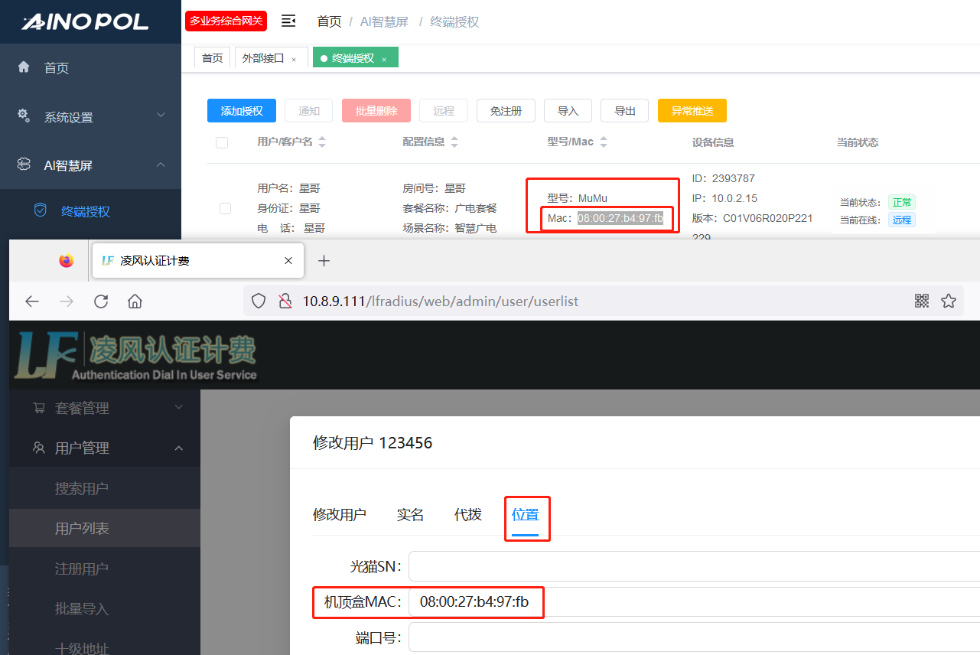Switch to the 实名 tab
This screenshot has width=980, height=655.
[x=410, y=515]
